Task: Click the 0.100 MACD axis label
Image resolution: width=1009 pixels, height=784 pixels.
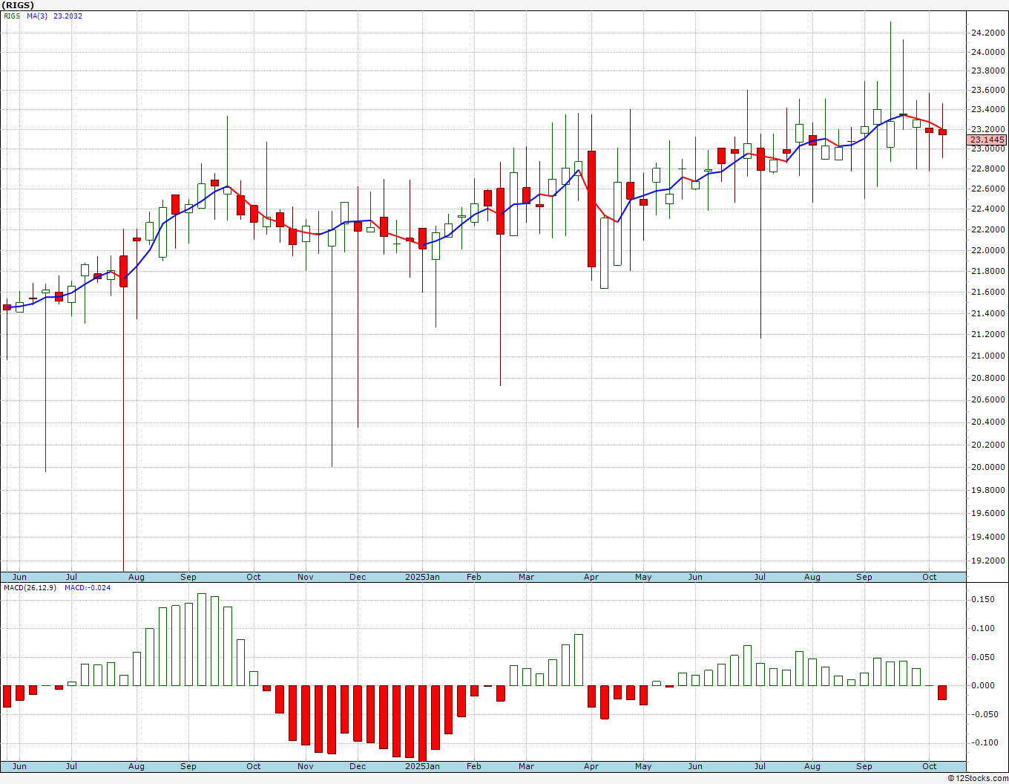Action: [983, 629]
